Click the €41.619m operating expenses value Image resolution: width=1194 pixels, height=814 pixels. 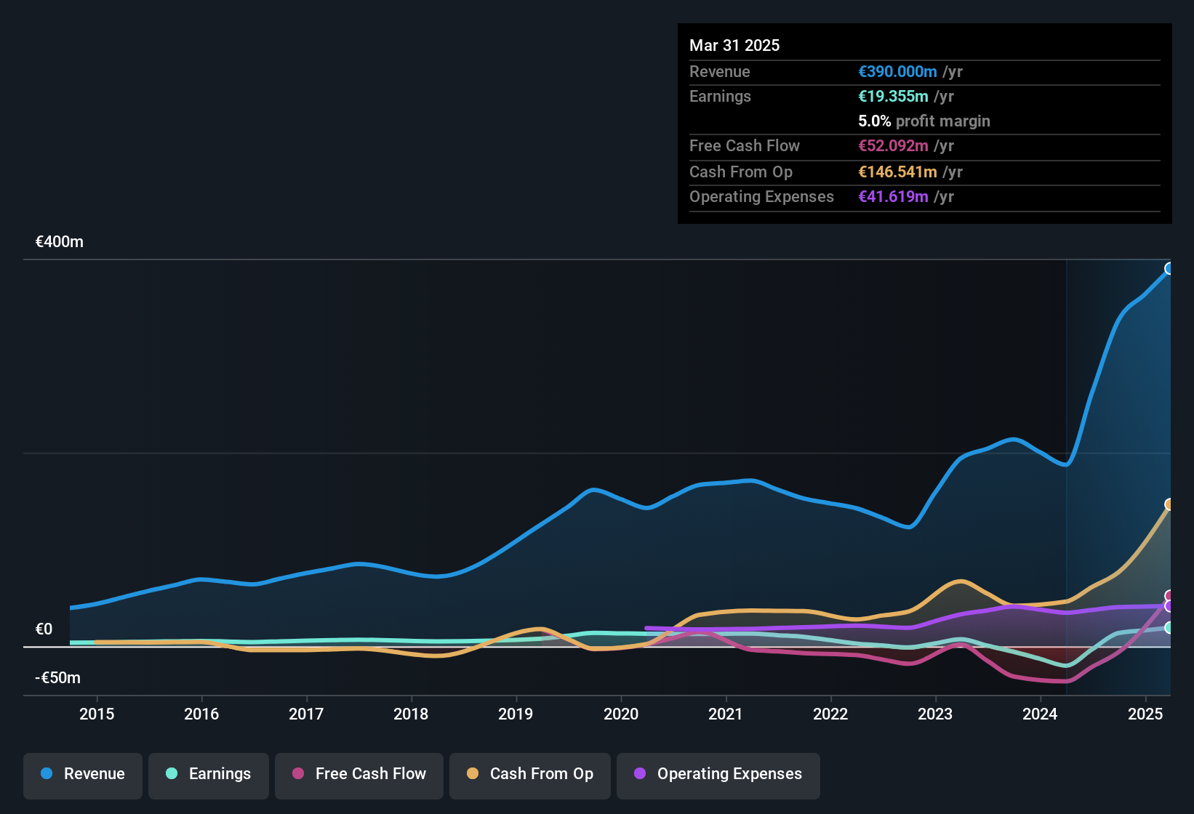coord(893,196)
